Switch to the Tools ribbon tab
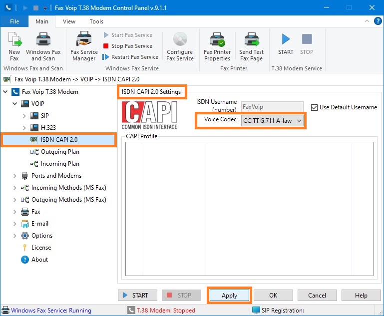This screenshot has height=316, width=384. [96, 21]
